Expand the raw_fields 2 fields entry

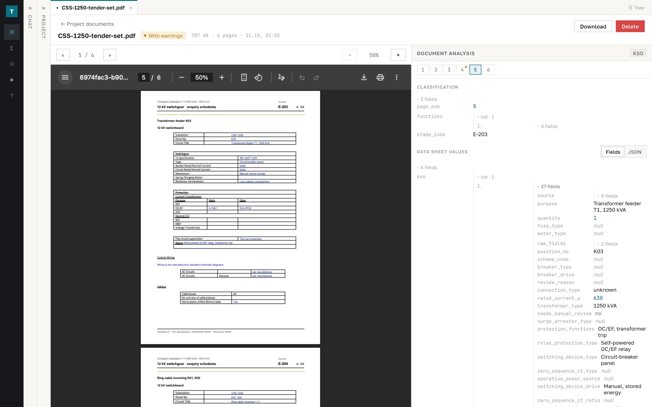[608, 244]
